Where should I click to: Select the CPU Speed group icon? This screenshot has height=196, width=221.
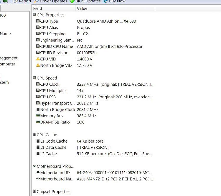coord(34,78)
